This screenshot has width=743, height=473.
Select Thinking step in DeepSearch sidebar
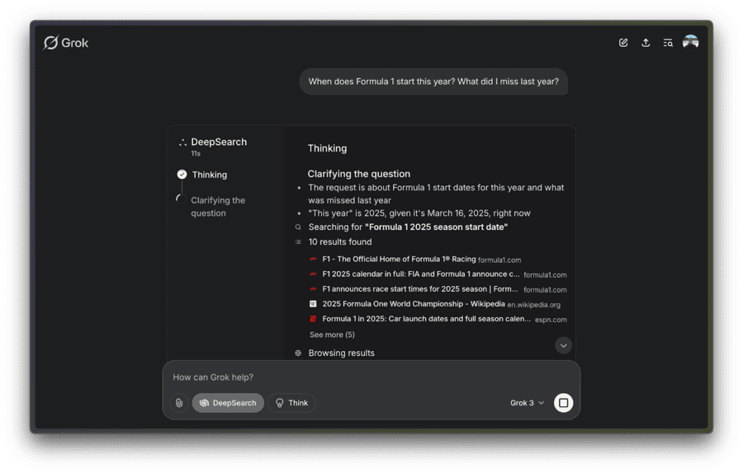click(x=210, y=175)
